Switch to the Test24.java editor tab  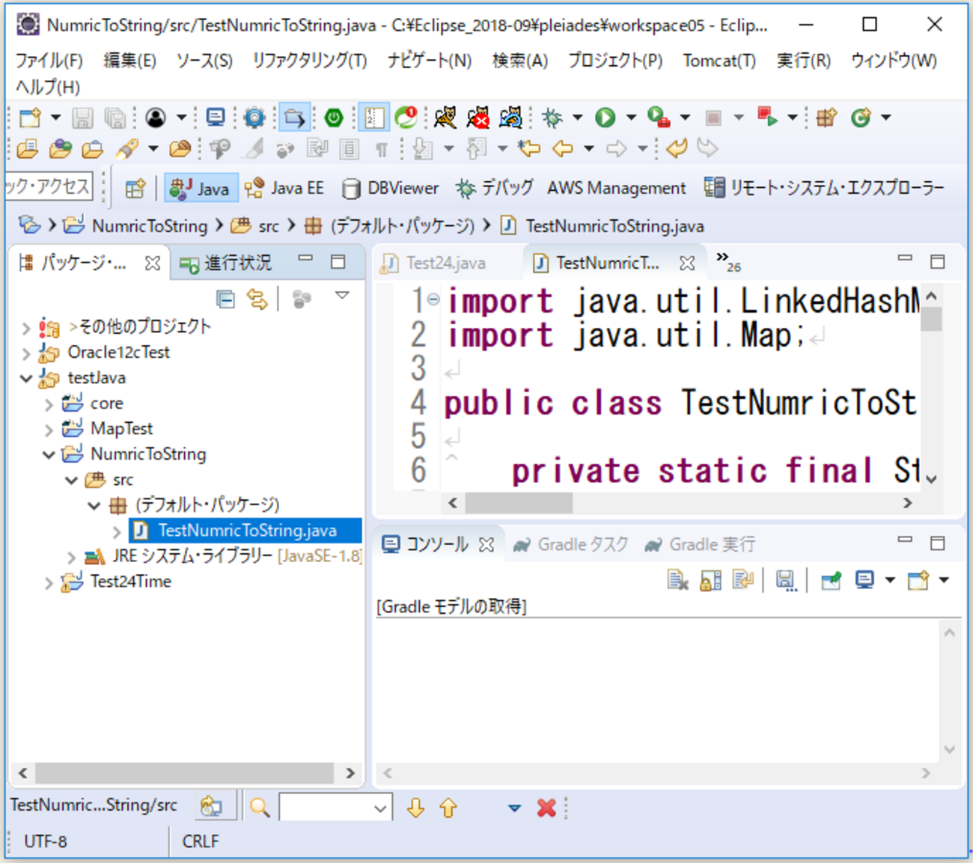[x=445, y=263]
